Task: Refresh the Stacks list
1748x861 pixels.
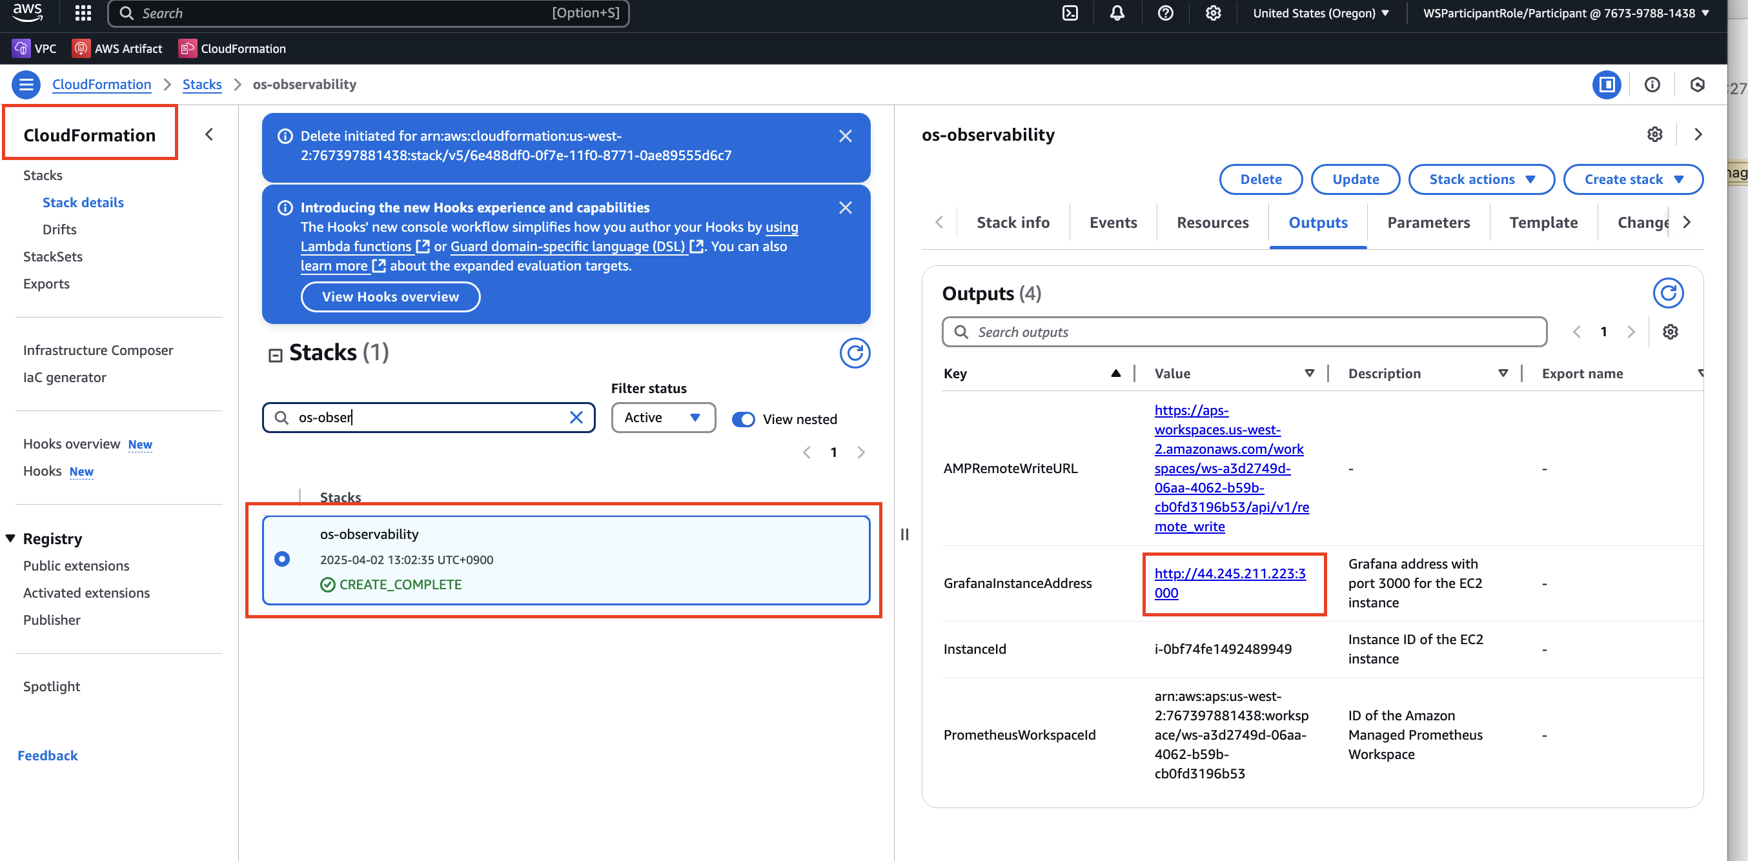Action: tap(855, 353)
